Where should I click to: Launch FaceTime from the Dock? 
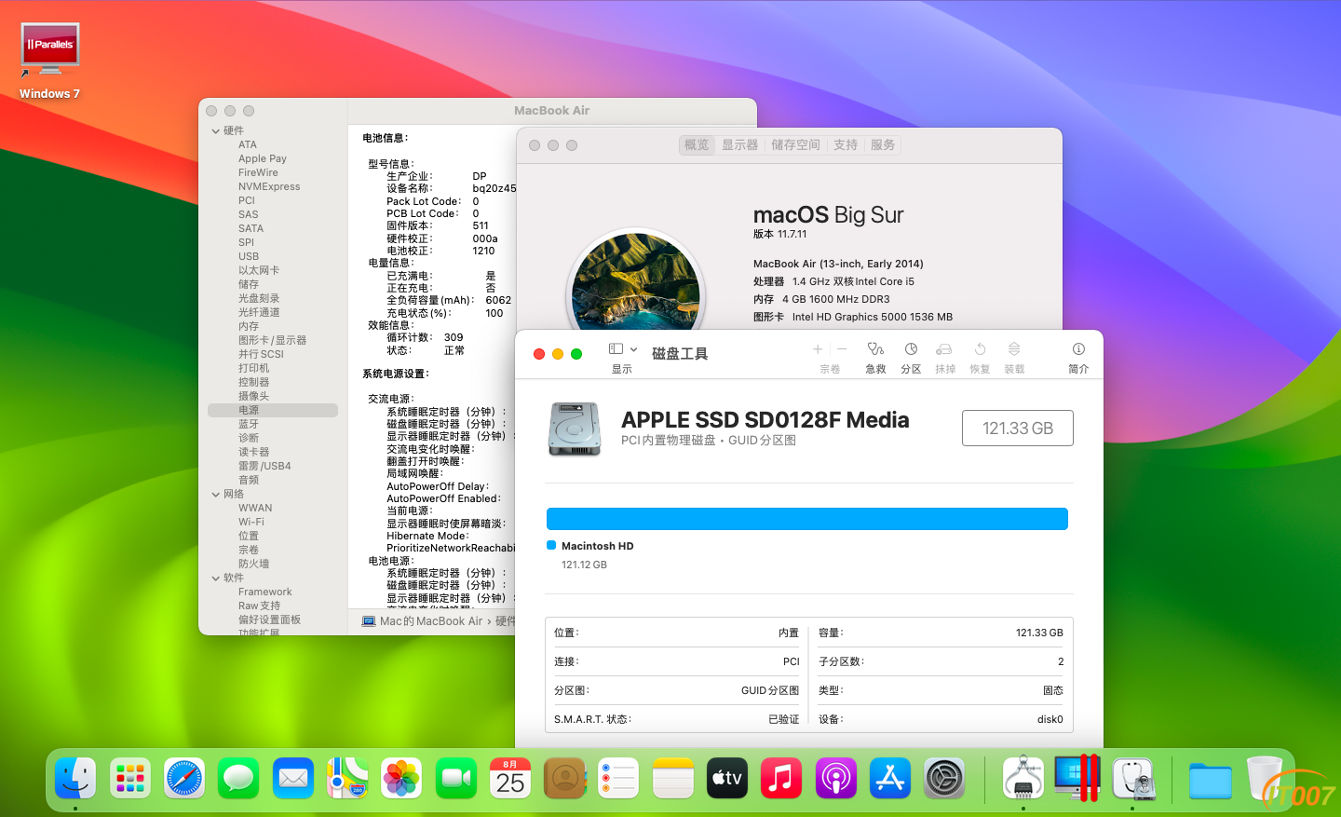click(456, 778)
